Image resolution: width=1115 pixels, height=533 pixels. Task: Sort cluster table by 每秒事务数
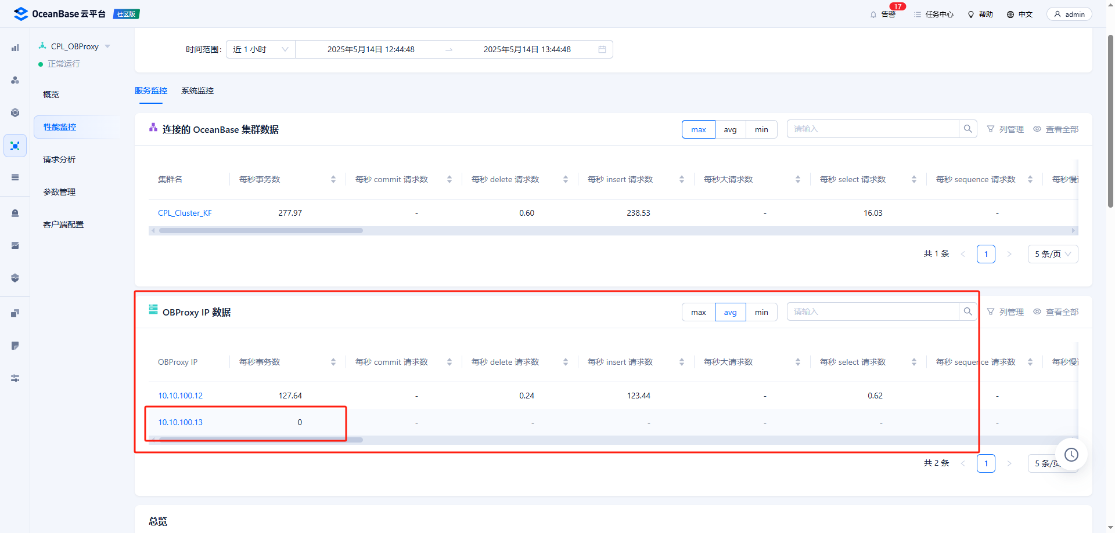(x=333, y=179)
